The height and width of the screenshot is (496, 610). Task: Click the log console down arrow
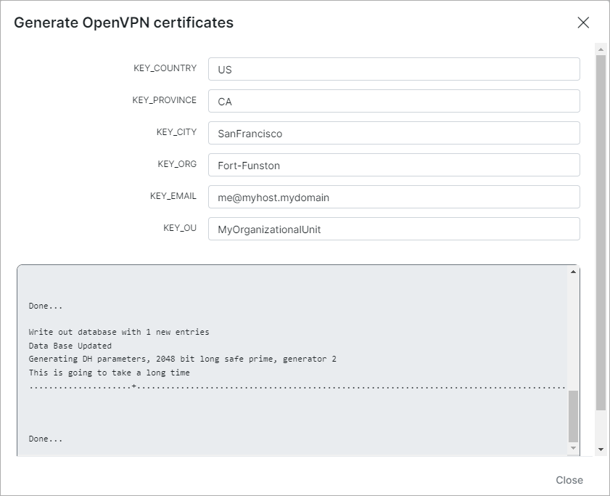click(x=572, y=449)
